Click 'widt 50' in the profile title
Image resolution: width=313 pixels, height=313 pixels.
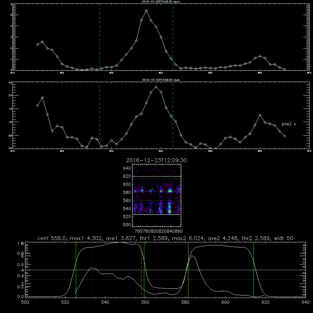284,238
